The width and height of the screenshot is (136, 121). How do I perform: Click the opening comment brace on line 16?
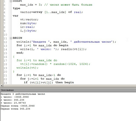pos(14,57)
